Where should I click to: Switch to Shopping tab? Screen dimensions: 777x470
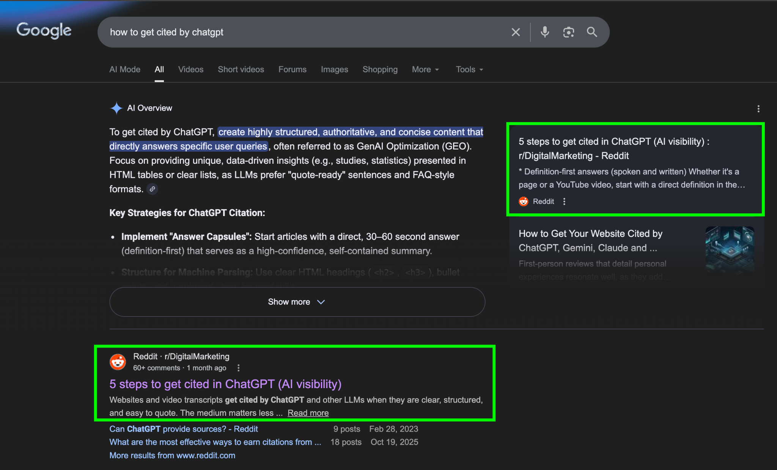(380, 69)
